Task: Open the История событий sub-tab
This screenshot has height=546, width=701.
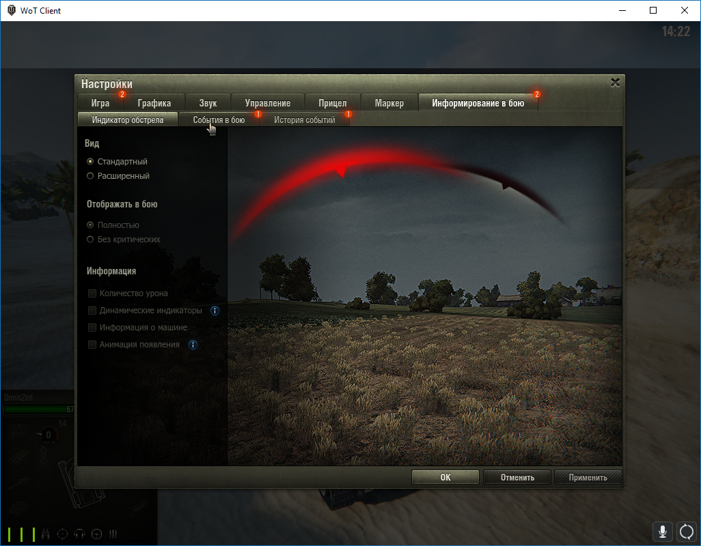Action: pos(305,119)
